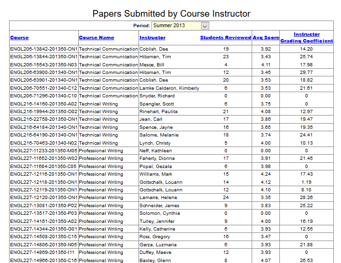Screen dimensions: 341x263
Task: Click instructor name Williams, Mark
Action: coord(156,174)
